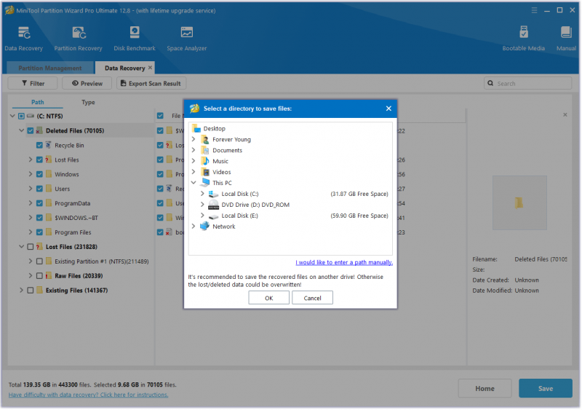582x410 pixels.
Task: Select the DVD Drive (D:) icon
Action: [213, 205]
